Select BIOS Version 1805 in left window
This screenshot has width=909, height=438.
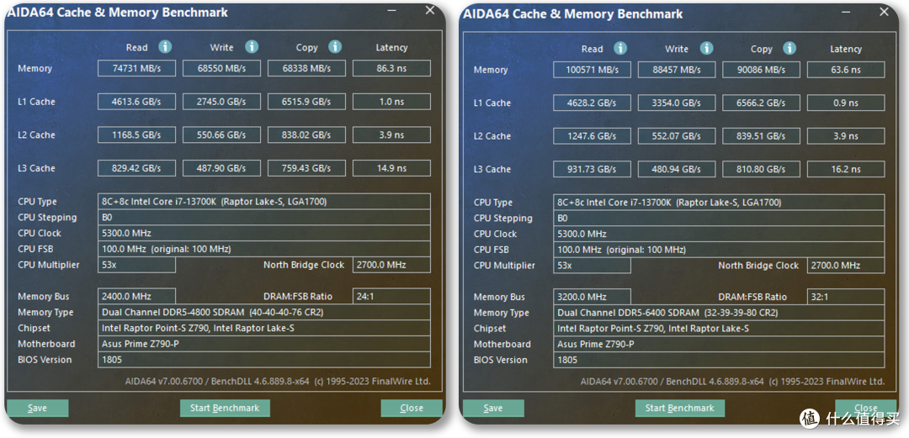(x=264, y=359)
